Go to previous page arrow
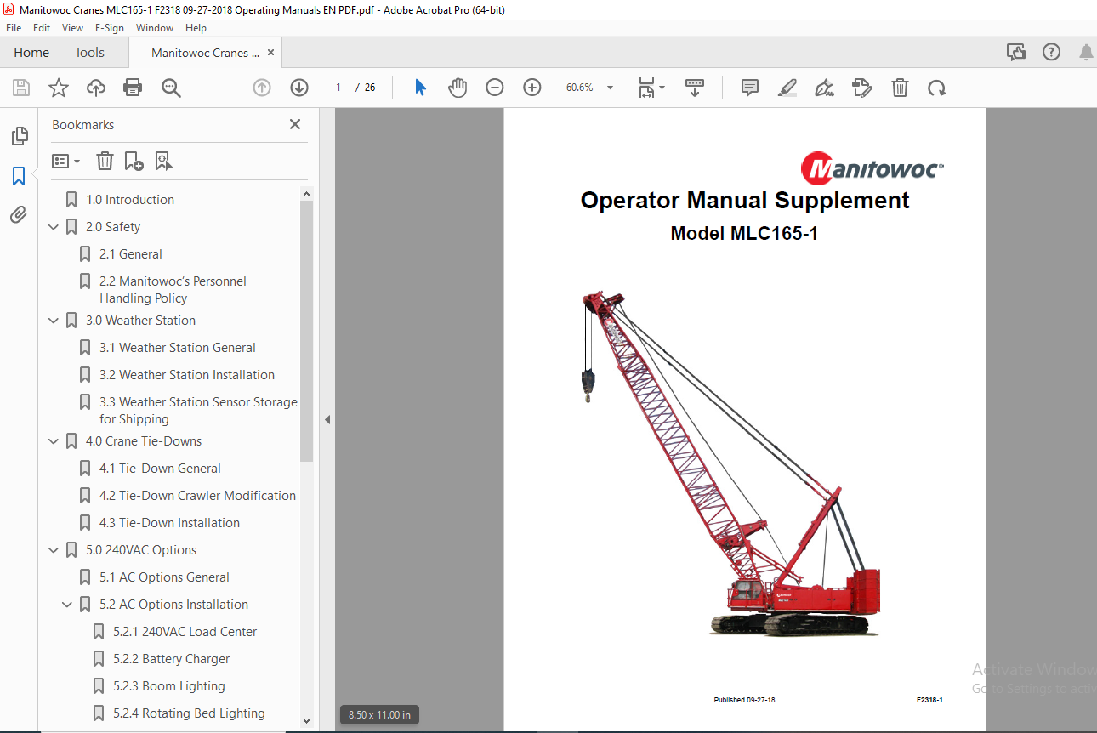Screen dimensions: 1097x733 (262, 88)
